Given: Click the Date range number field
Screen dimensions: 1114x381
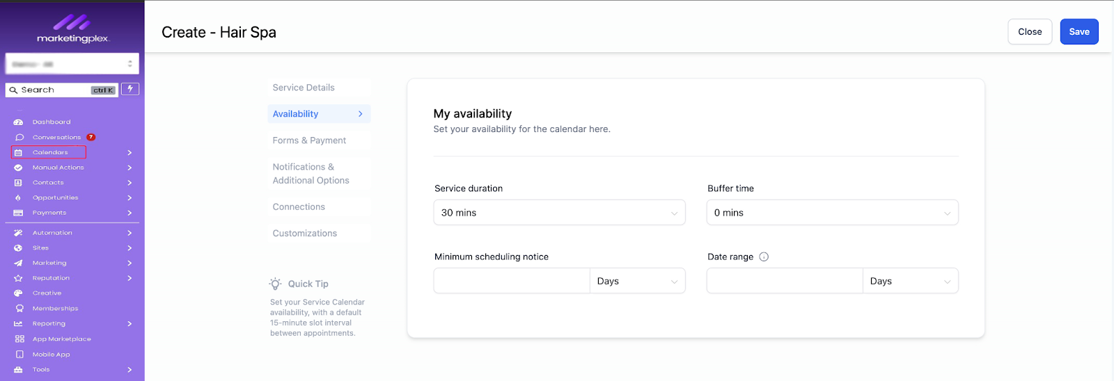Looking at the screenshot, I should (x=785, y=281).
